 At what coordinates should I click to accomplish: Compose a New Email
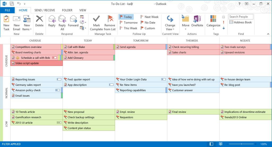pyautogui.click(x=16, y=23)
